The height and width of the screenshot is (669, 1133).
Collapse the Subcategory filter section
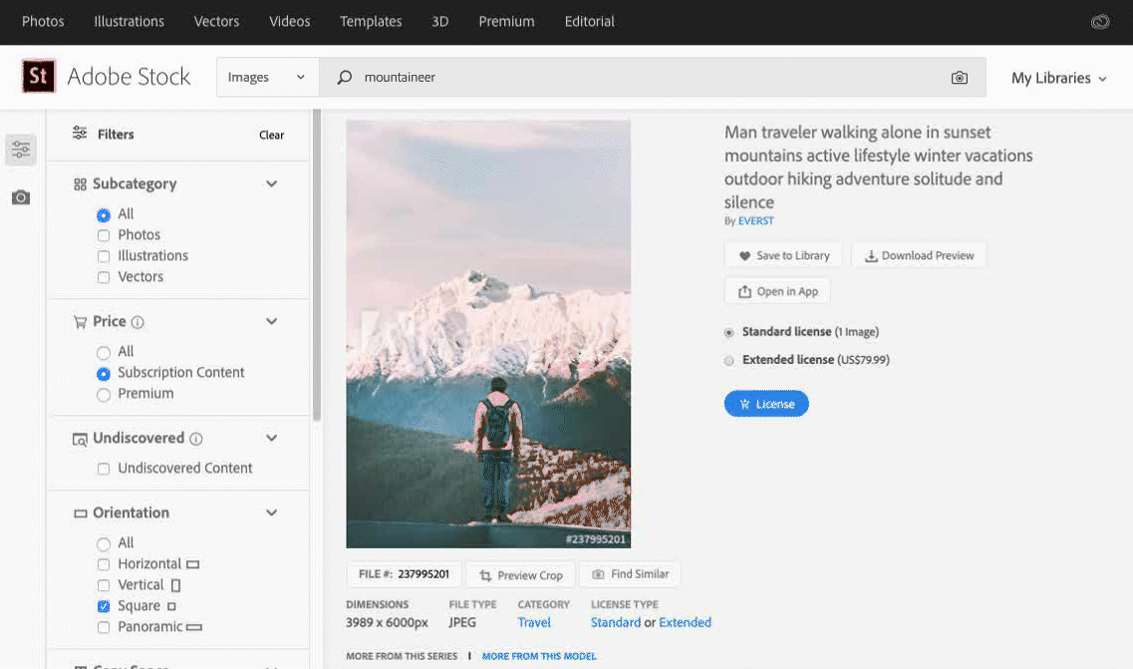pos(272,183)
